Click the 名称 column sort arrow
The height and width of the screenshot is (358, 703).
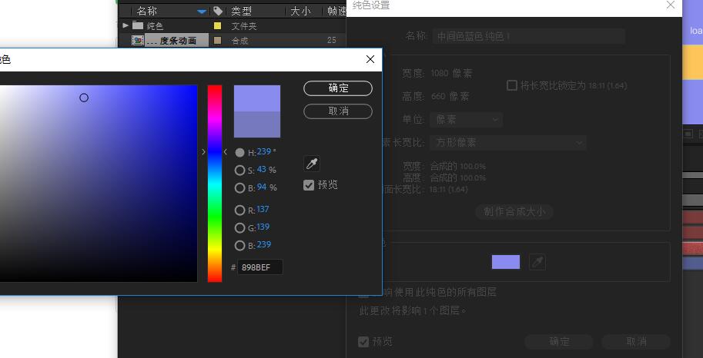(x=203, y=12)
